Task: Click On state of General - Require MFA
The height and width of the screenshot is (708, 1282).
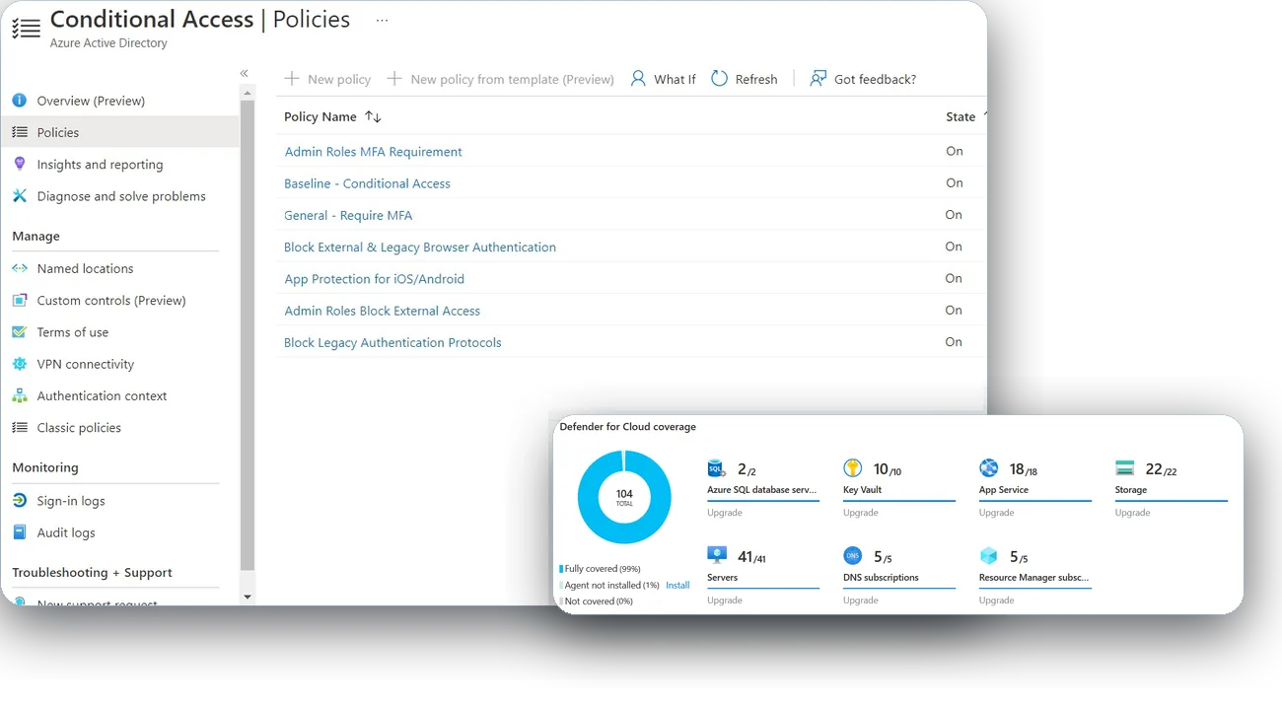Action: point(954,214)
